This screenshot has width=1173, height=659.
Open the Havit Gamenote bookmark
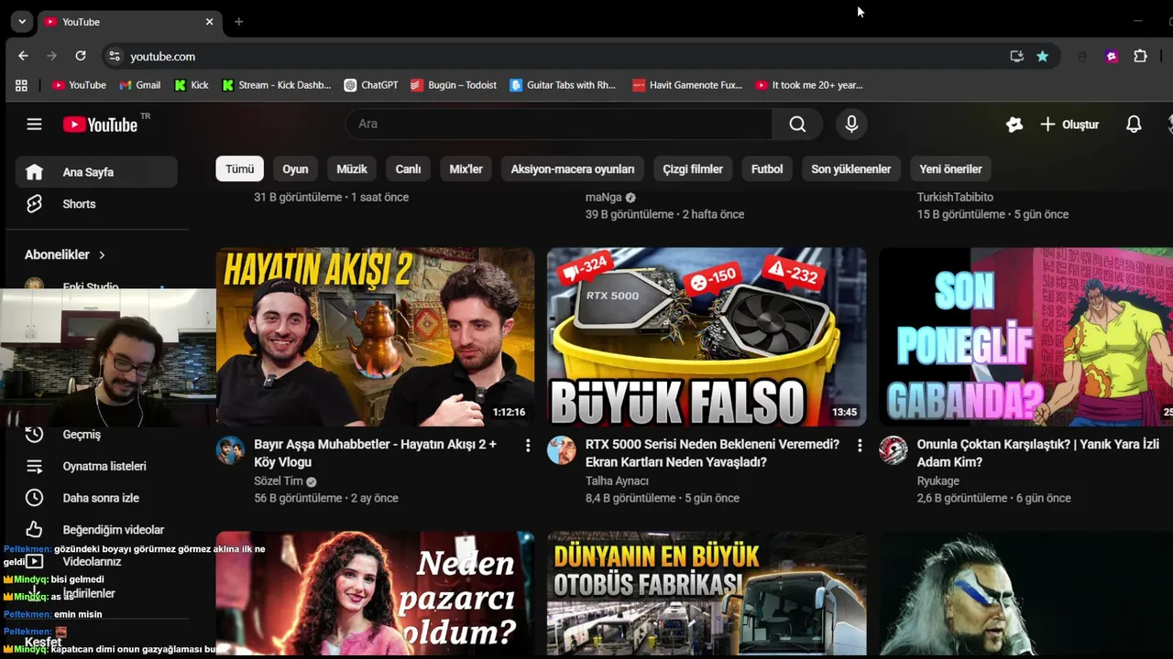pyautogui.click(x=687, y=85)
